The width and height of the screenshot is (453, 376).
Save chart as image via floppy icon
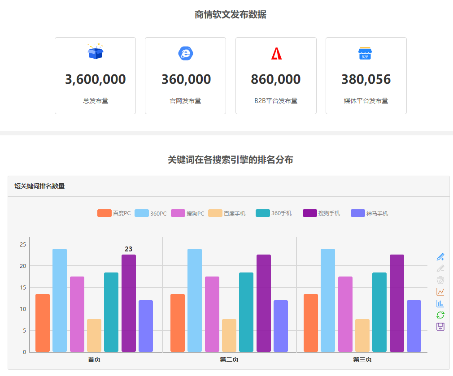(x=440, y=327)
